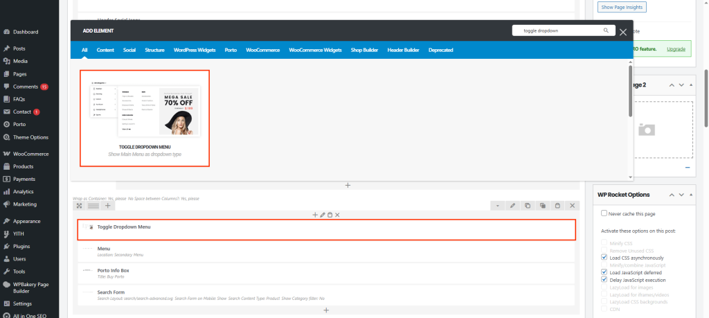
Task: Click the plus icon below Search Form element
Action: tap(326, 310)
